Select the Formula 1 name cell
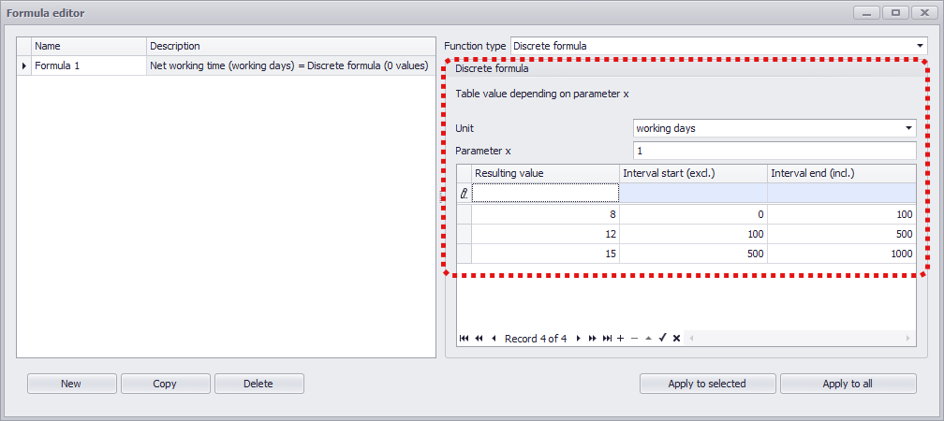The image size is (944, 421). (89, 65)
